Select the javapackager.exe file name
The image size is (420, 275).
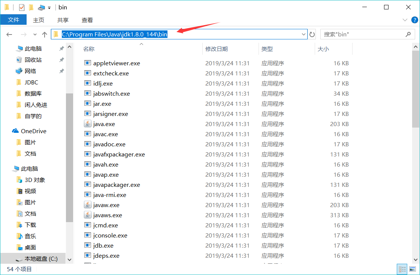(x=117, y=185)
